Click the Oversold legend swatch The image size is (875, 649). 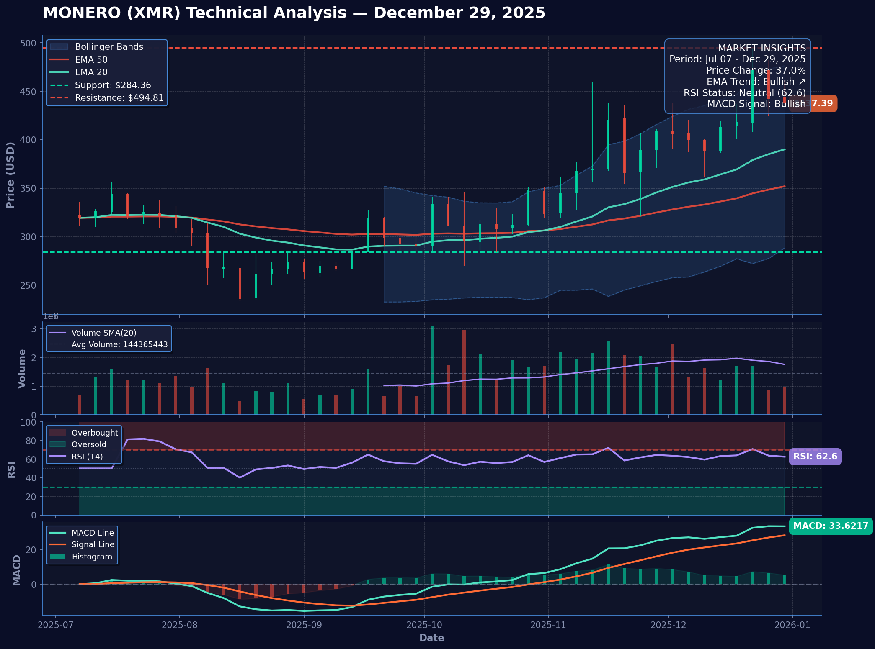click(57, 444)
